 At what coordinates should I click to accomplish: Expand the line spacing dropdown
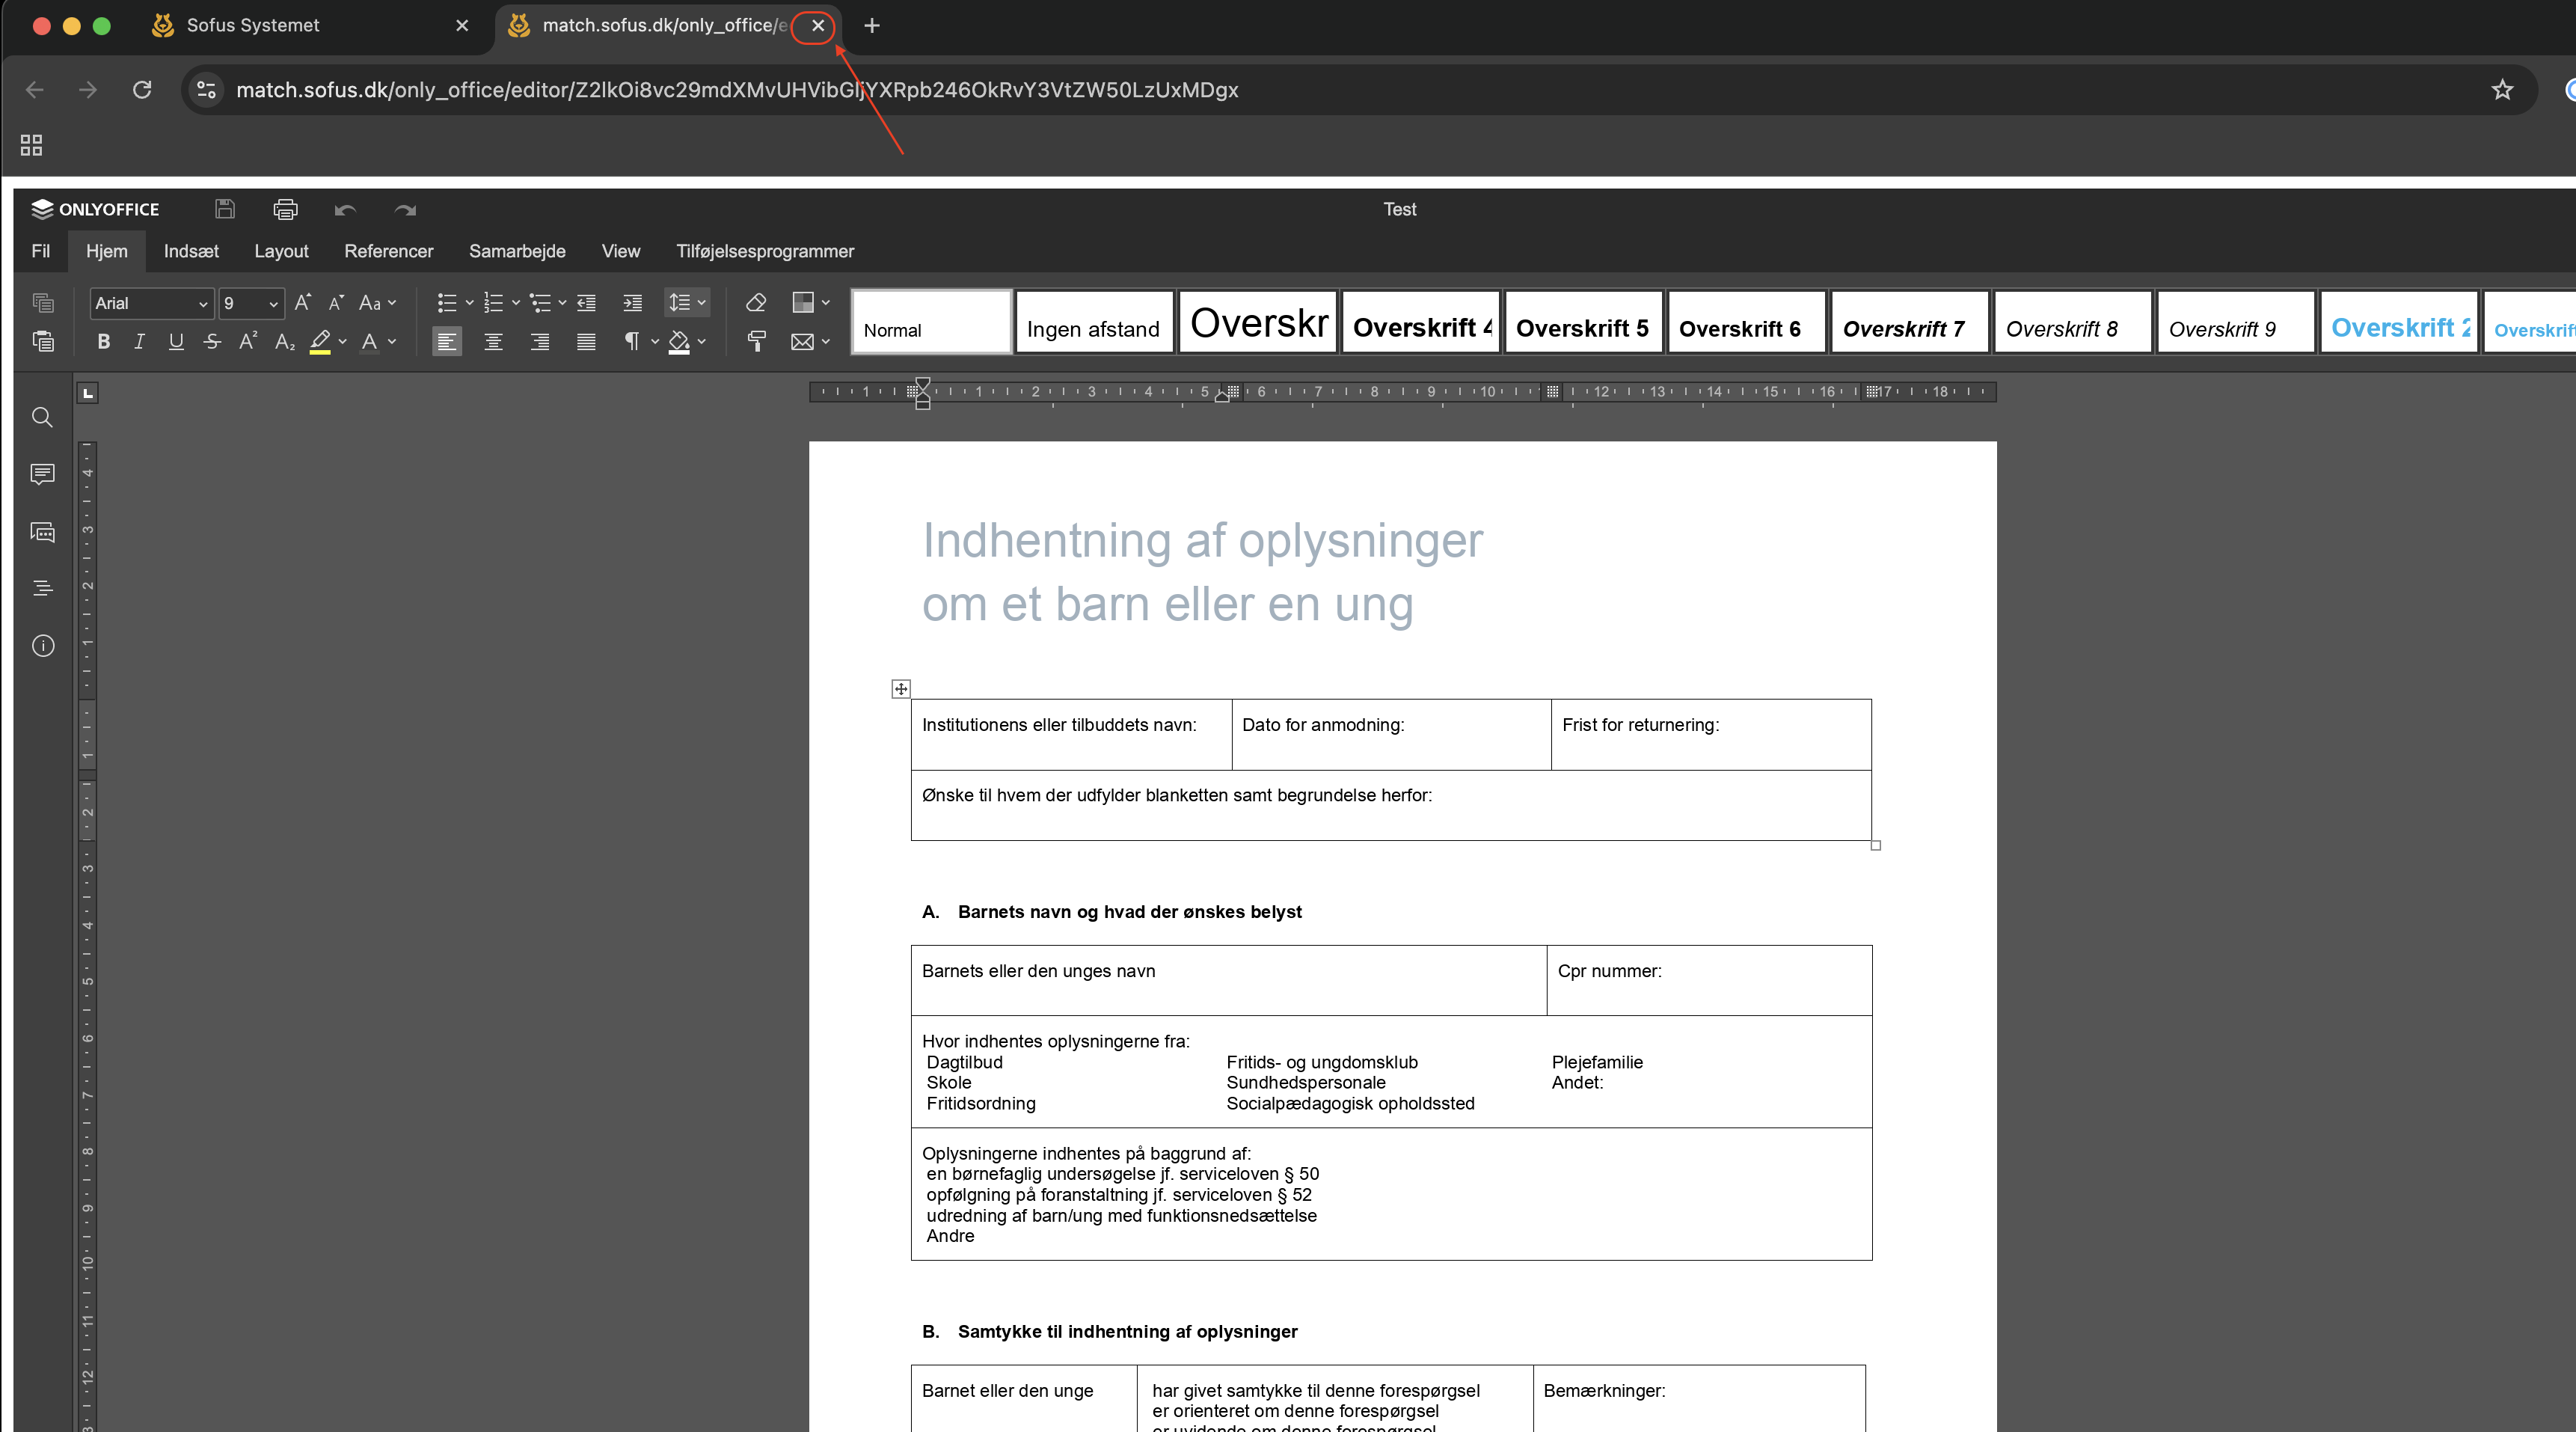click(701, 303)
